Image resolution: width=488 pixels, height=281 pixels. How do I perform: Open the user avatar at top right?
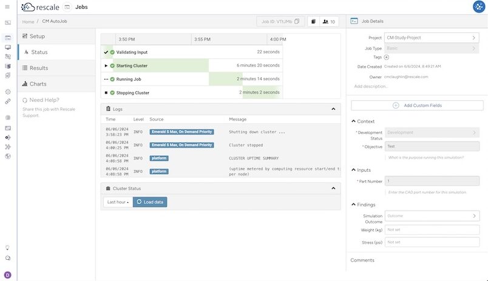[479, 7]
